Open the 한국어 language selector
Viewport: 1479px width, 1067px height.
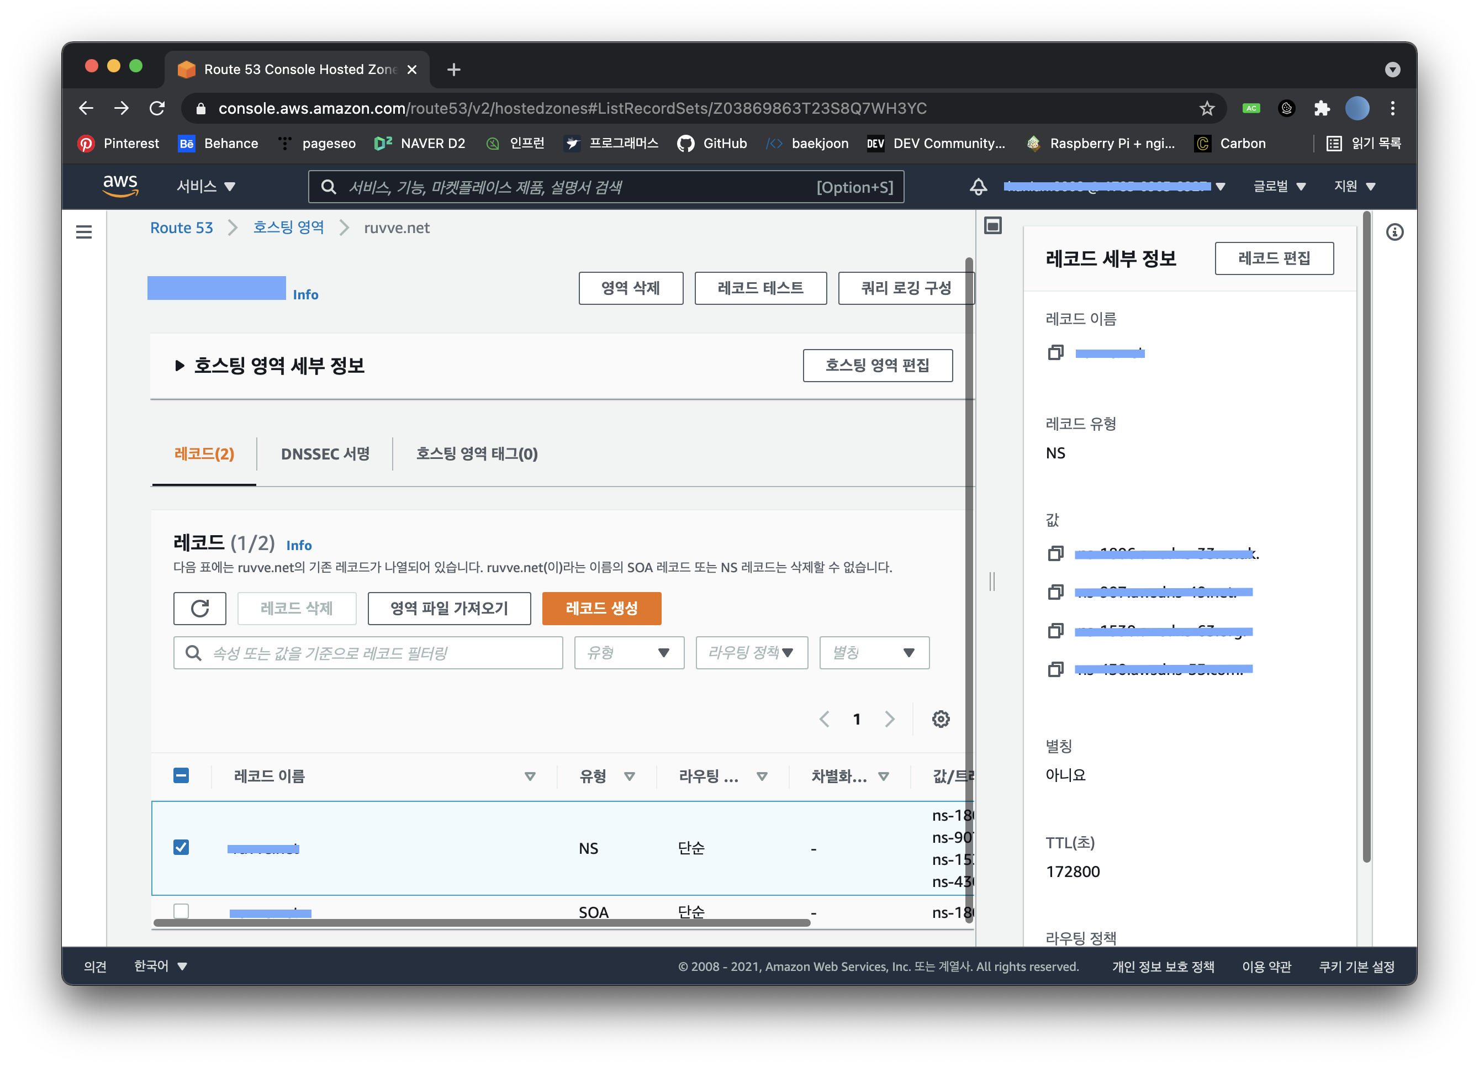tap(160, 966)
